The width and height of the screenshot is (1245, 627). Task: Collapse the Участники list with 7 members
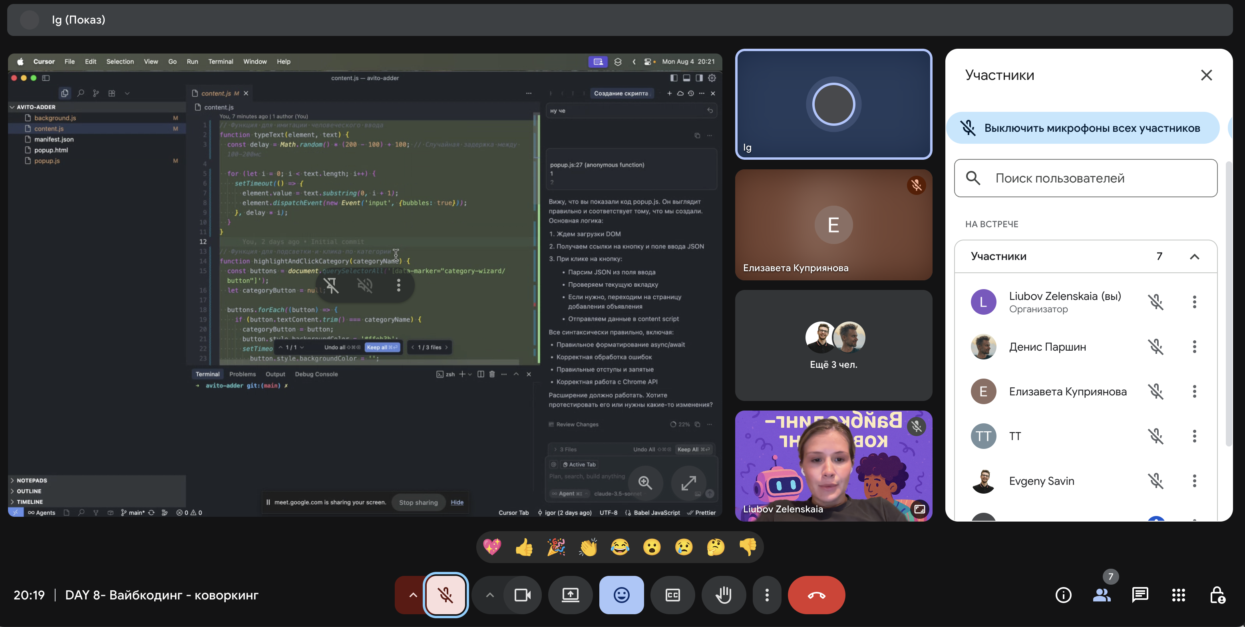1194,256
